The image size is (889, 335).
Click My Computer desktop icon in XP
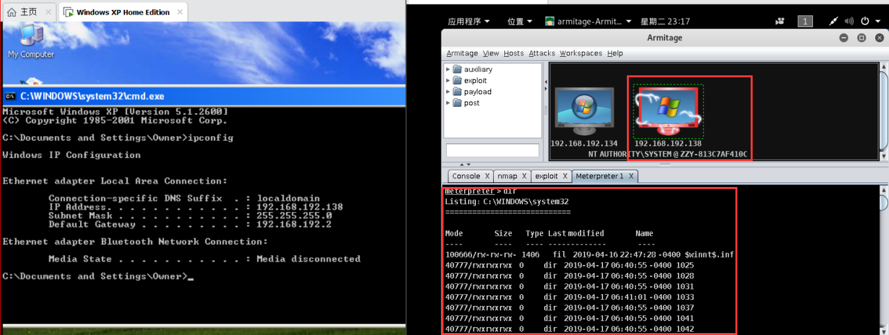tap(30, 42)
